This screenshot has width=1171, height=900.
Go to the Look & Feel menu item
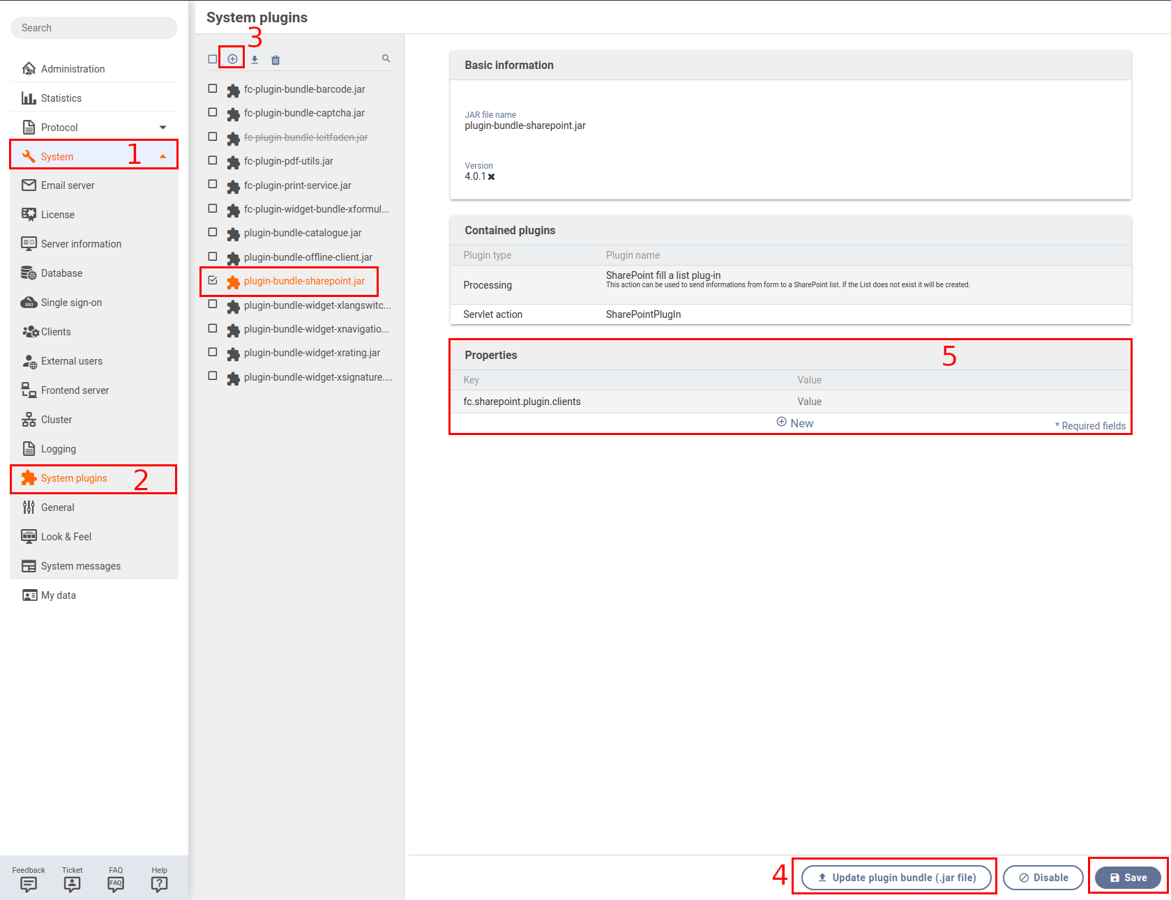pos(66,537)
